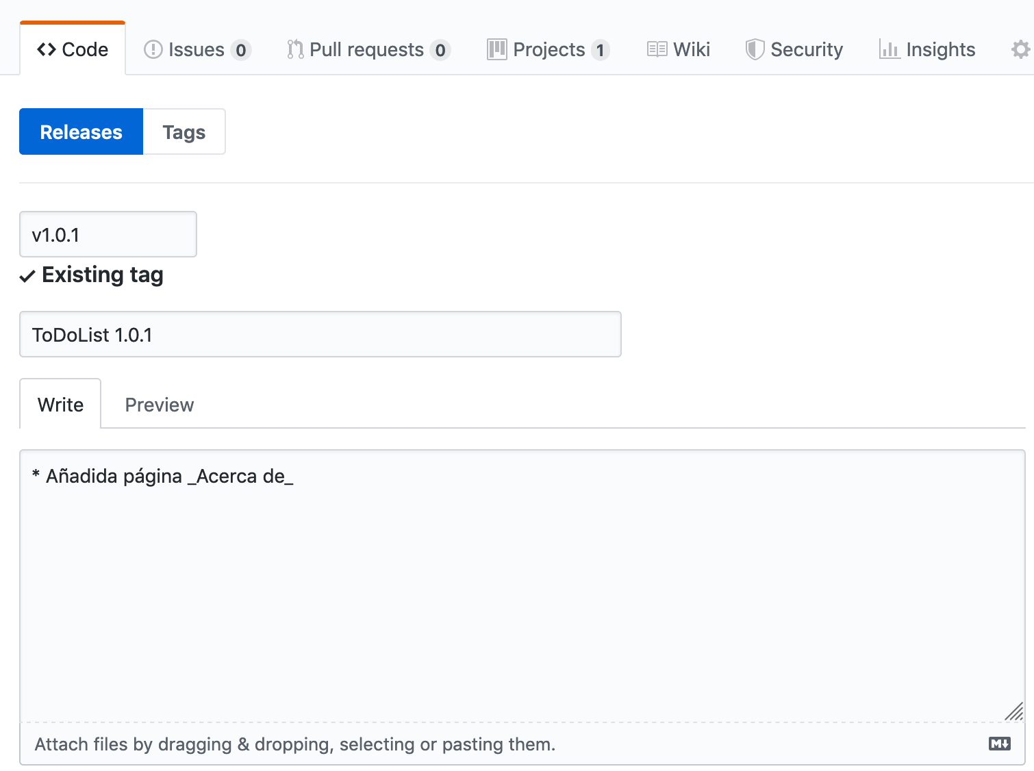Open the Issues tab
Screen dimensions: 1034x771
tap(197, 49)
